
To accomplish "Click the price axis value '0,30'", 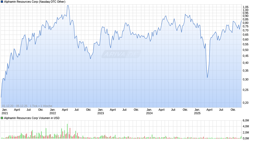I will pyautogui.click(x=245, y=79).
